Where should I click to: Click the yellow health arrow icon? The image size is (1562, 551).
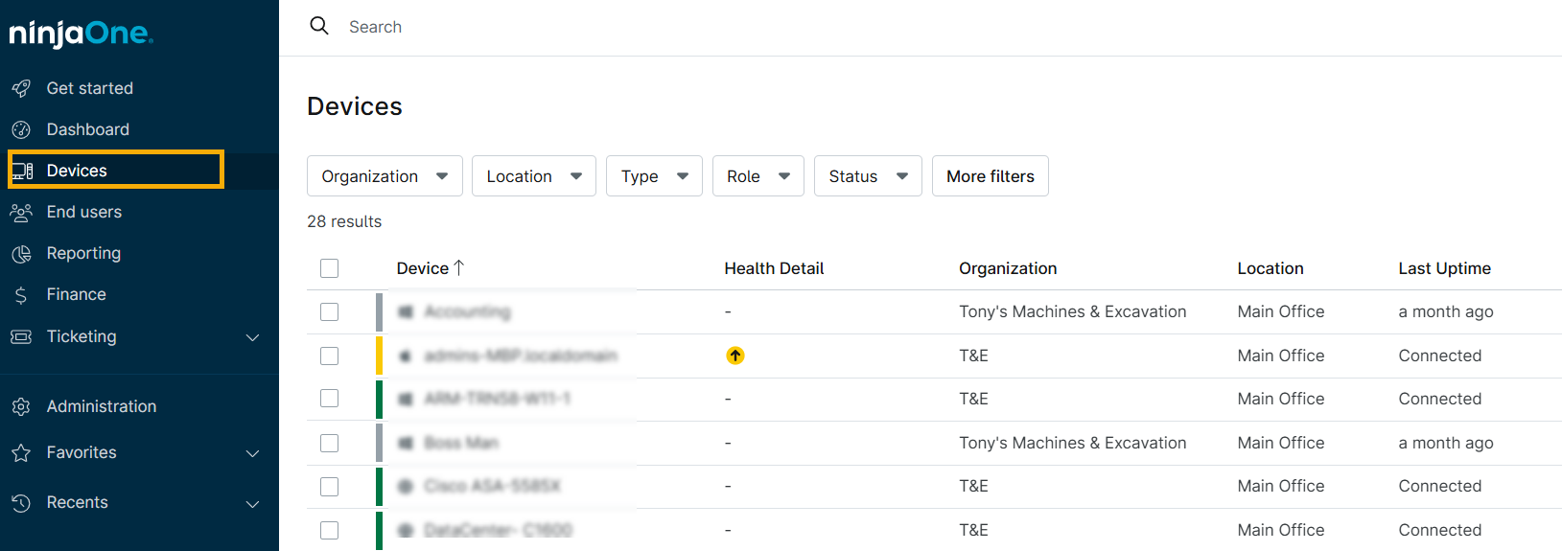tap(735, 356)
